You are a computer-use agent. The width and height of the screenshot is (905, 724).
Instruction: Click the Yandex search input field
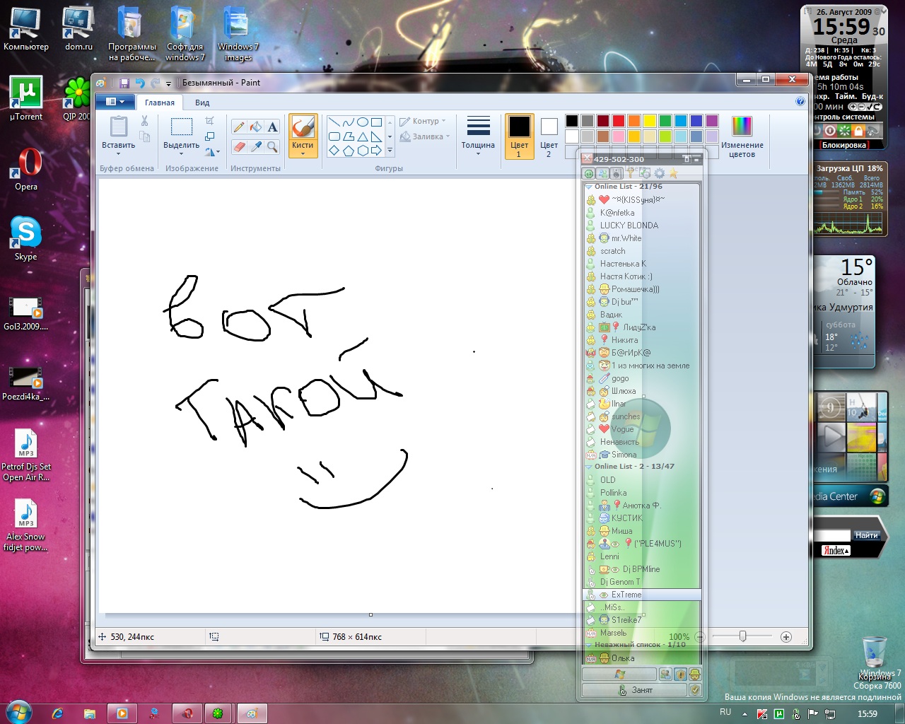[x=831, y=535]
